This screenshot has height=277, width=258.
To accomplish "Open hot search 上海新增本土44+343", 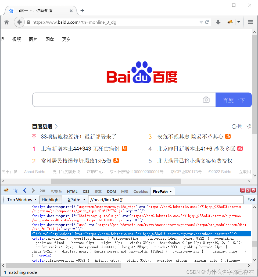I will pyautogui.click(x=80, y=148).
